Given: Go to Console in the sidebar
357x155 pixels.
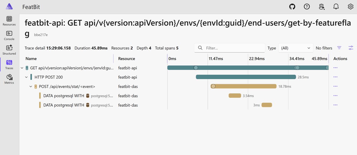Looking at the screenshot, I should click(x=9, y=36).
